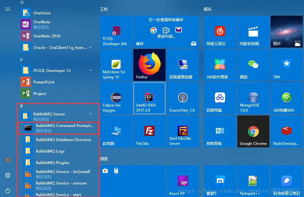304x197 pixels.
Task: Click the 浏览 tile group title
Action: (x=104, y=159)
